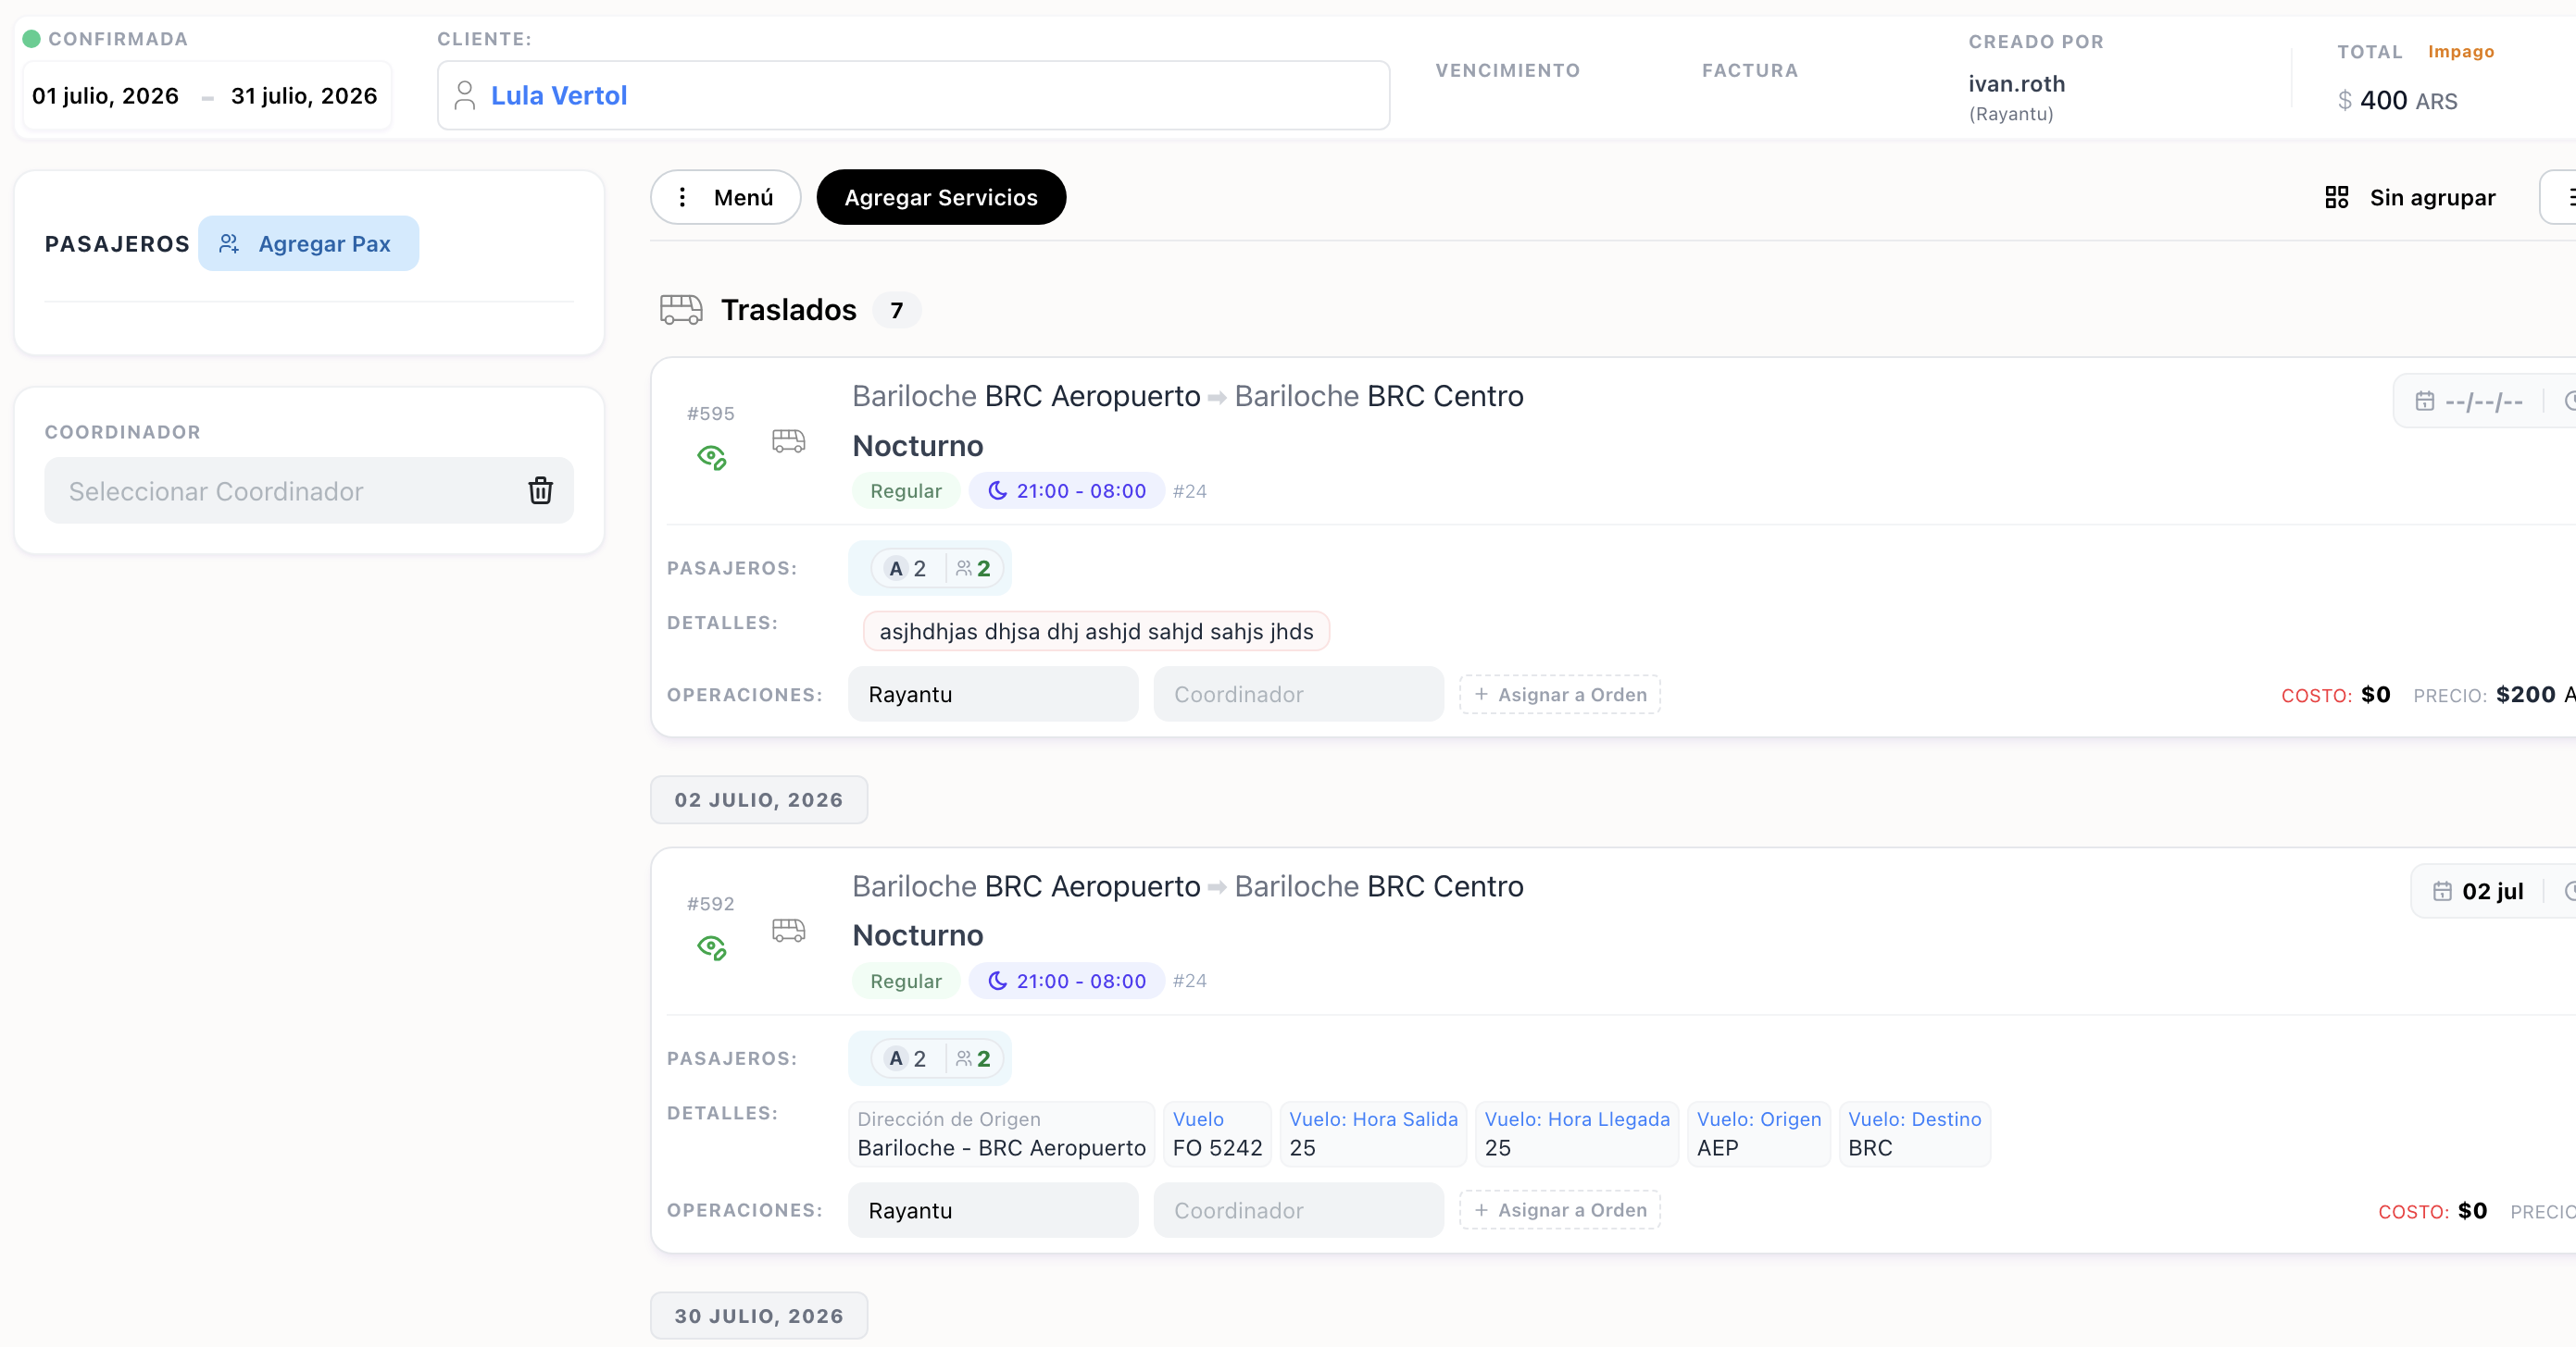Open CONFIRMADA status indicator

click(x=105, y=39)
